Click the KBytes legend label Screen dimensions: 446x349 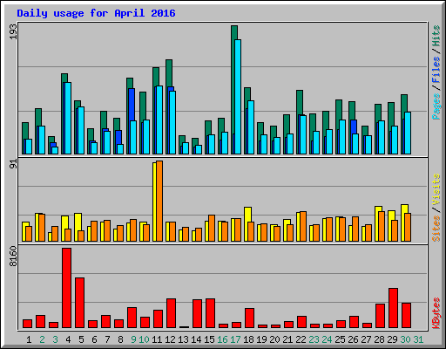pyautogui.click(x=436, y=313)
